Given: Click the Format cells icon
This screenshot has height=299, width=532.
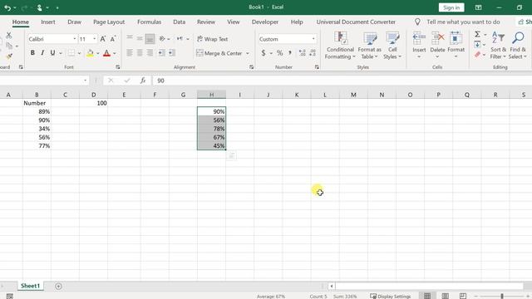Looking at the screenshot, I should tap(456, 37).
